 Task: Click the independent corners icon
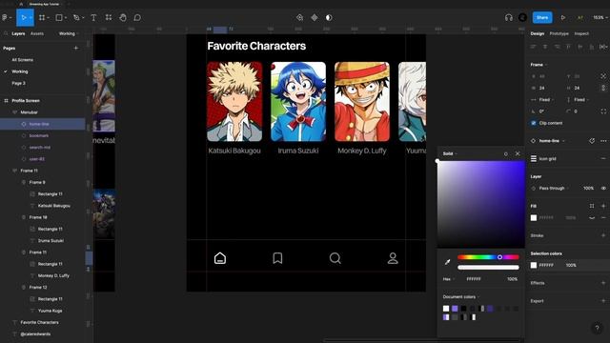[603, 111]
